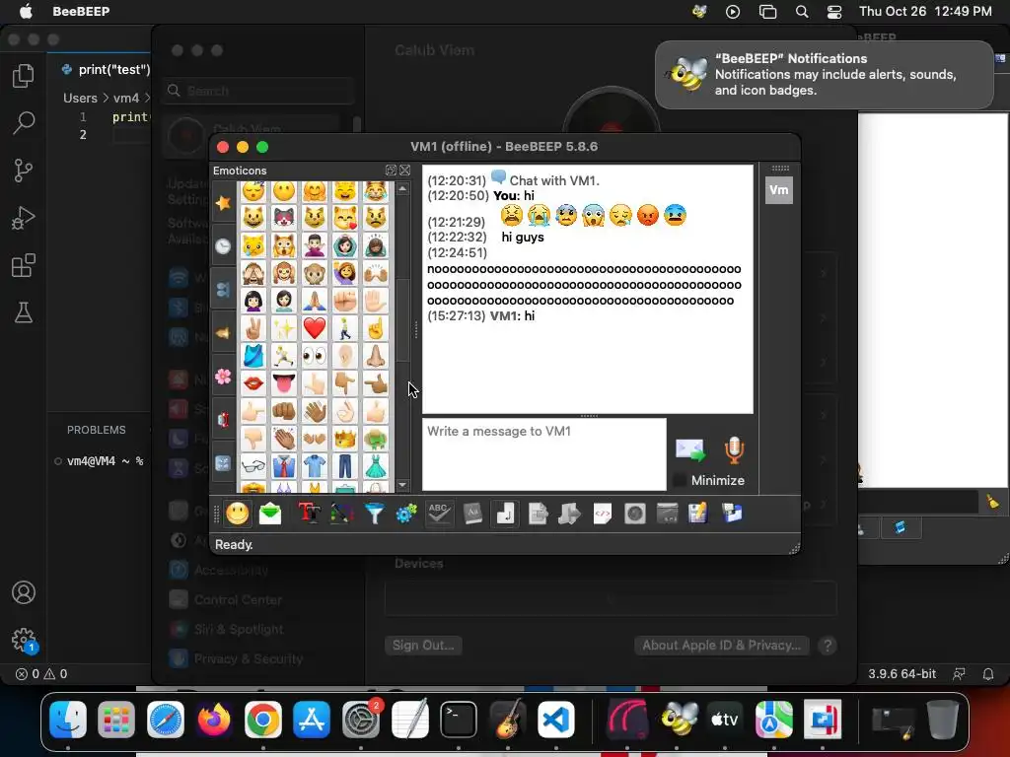Screen dimensions: 1010x757
Task: Click the send file document icon
Action: click(x=538, y=514)
